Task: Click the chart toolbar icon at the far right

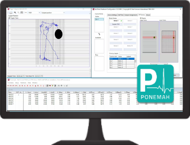Action: [x=67, y=86]
